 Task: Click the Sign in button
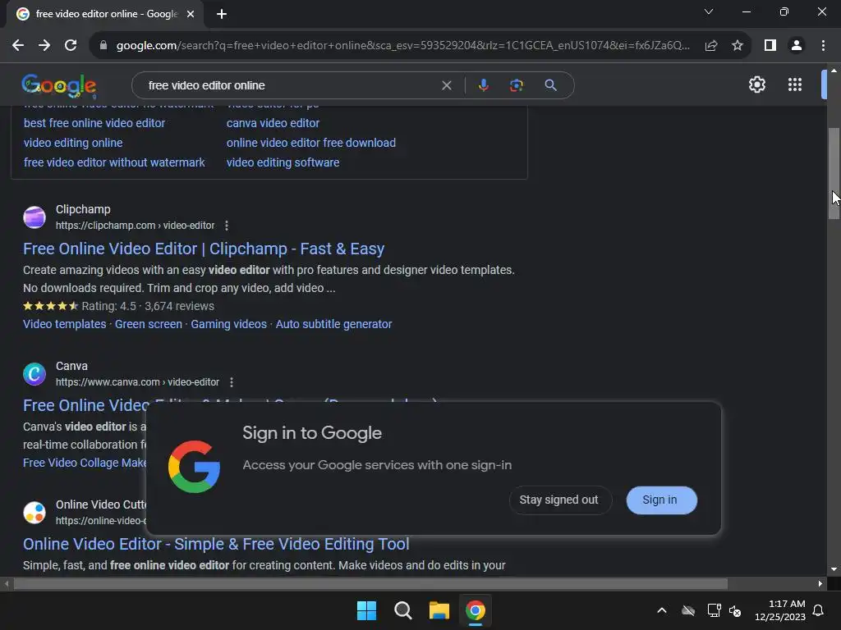pyautogui.click(x=661, y=500)
